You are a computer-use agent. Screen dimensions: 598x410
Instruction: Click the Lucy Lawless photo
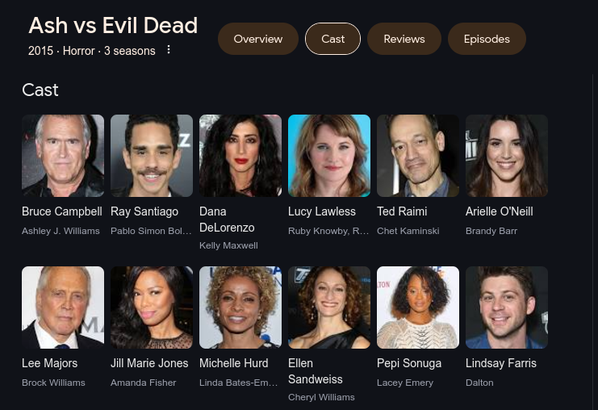pyautogui.click(x=329, y=156)
